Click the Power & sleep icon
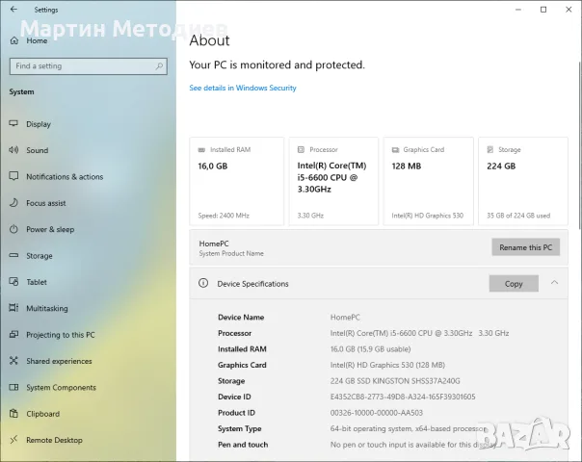This screenshot has width=582, height=462. [13, 229]
